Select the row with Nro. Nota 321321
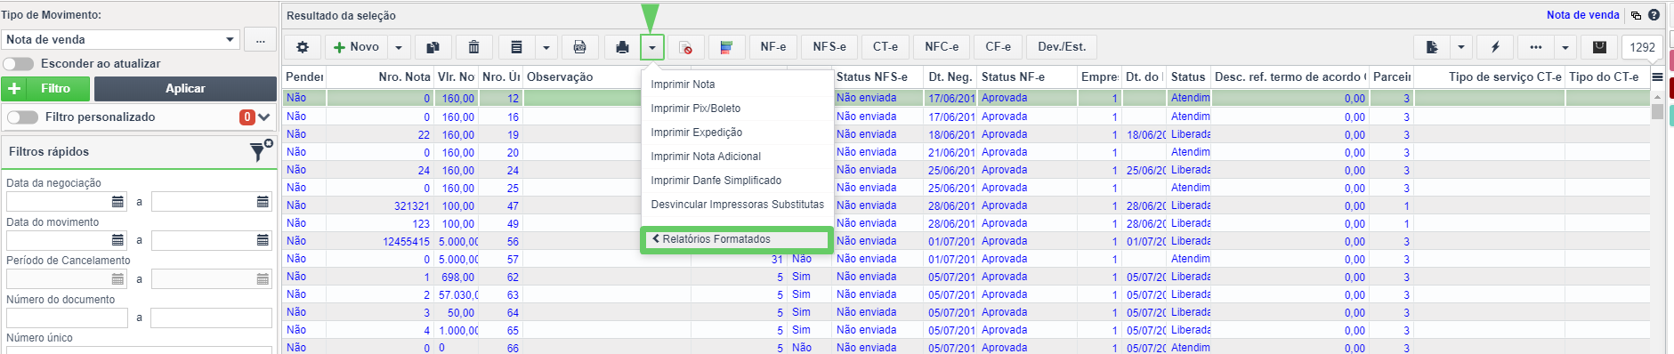This screenshot has width=1674, height=354. click(966, 205)
